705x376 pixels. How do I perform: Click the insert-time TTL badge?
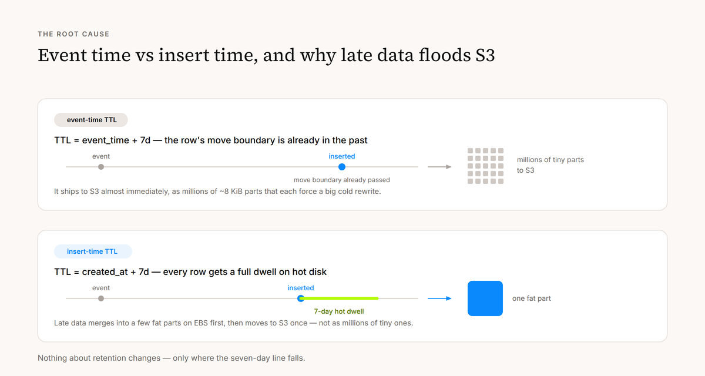click(93, 251)
